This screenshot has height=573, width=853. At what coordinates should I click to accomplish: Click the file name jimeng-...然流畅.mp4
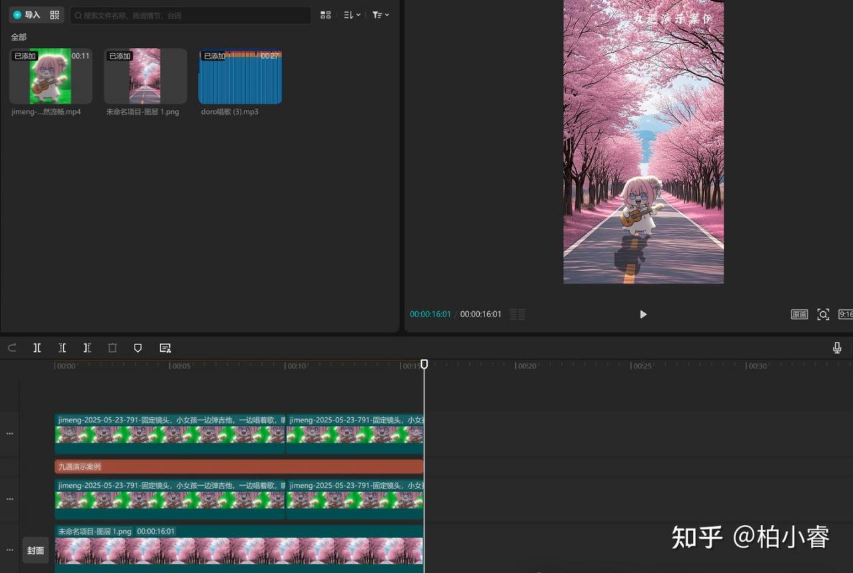pos(46,112)
